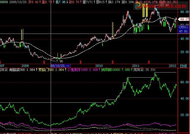Click the 2008 year label on time axis
This screenshot has width=190, height=134.
click(25, 66)
